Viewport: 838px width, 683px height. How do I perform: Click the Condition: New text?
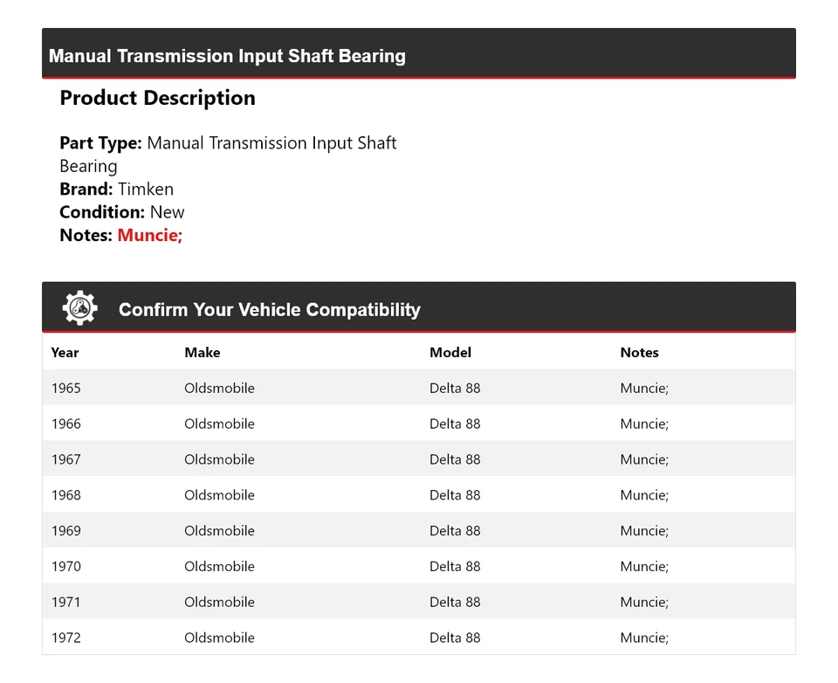click(x=121, y=212)
